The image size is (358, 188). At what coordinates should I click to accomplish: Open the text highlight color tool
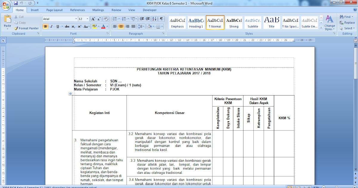pos(95,27)
